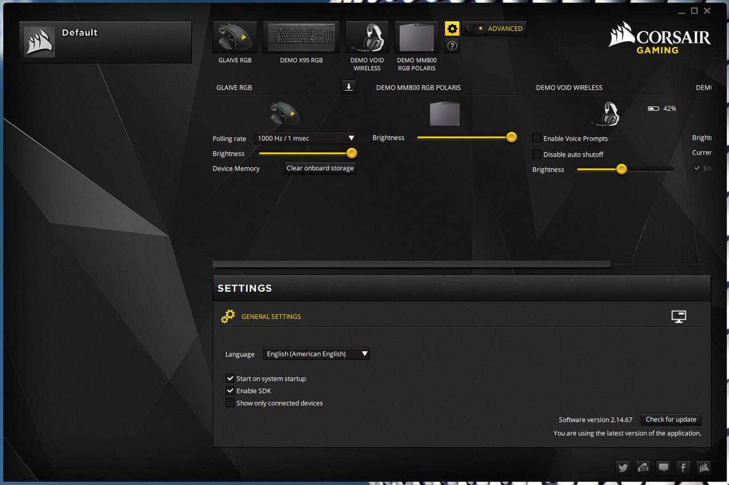Screen dimensions: 729x485
Task: Maximize the application window
Action: tap(694, 11)
